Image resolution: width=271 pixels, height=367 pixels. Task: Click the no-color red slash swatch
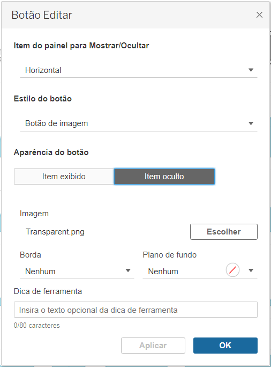point(232,270)
